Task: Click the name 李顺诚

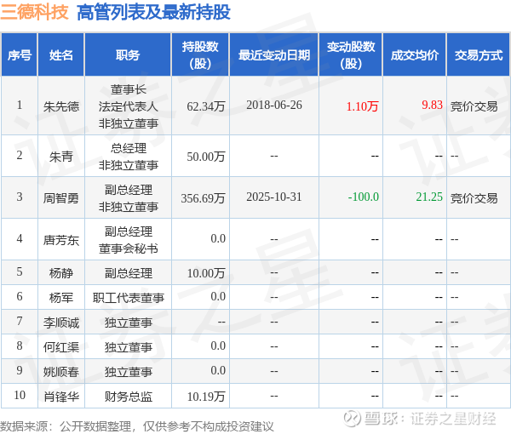Action: (x=61, y=323)
